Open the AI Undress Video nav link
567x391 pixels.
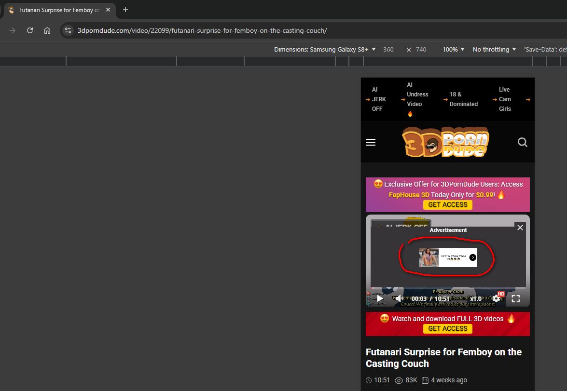coord(417,99)
